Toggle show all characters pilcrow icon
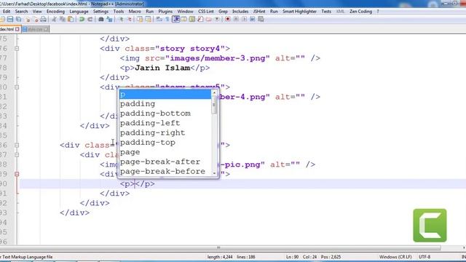The image size is (466, 262). [167, 20]
